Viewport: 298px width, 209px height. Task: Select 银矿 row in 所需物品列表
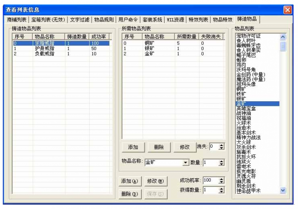149,49
